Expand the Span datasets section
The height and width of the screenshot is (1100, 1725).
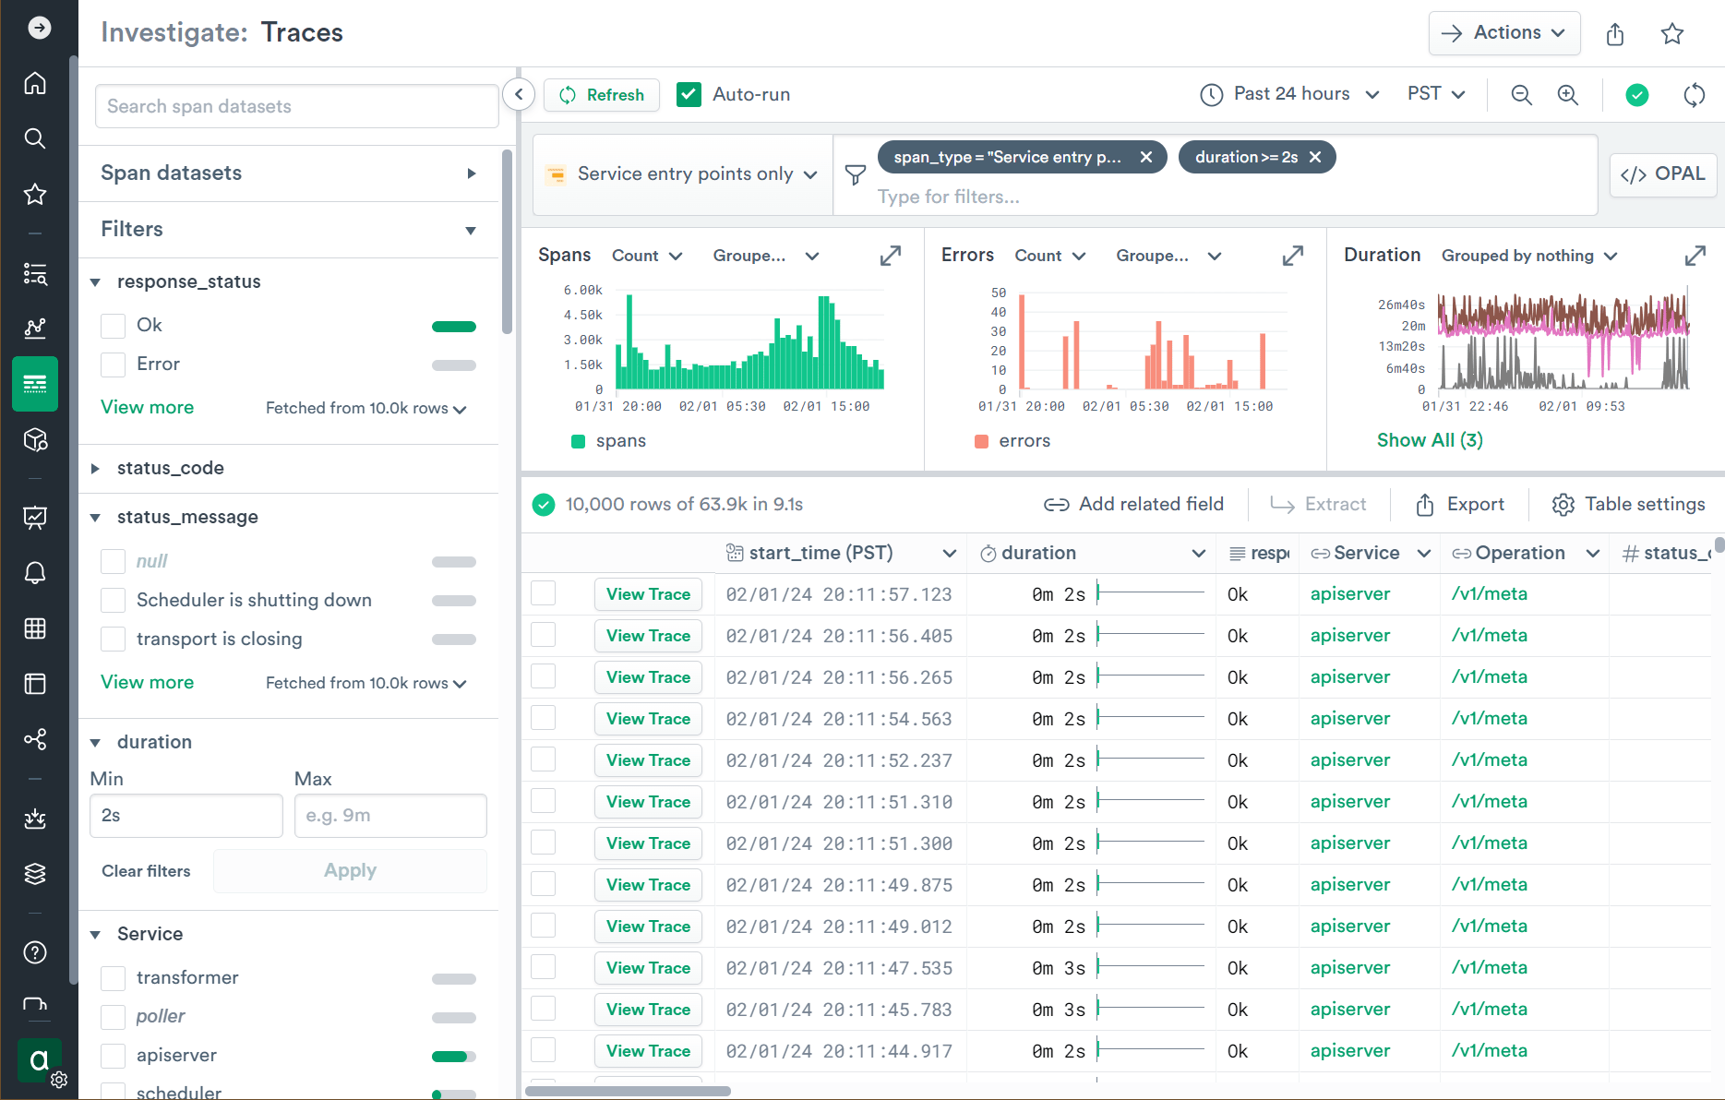tap(472, 173)
